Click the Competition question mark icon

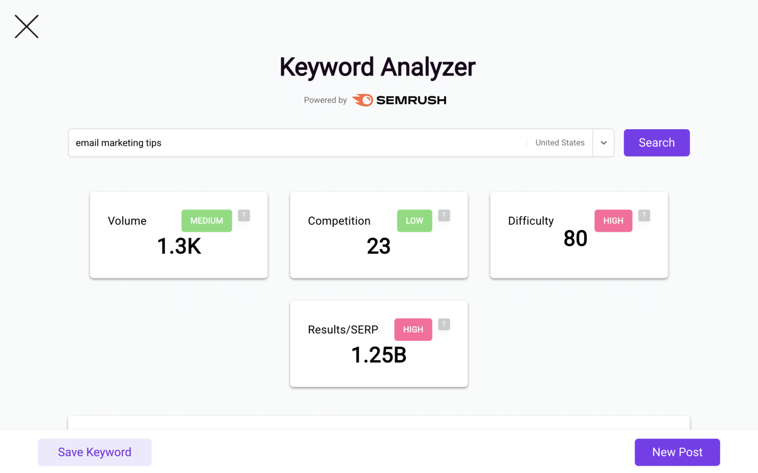click(444, 215)
